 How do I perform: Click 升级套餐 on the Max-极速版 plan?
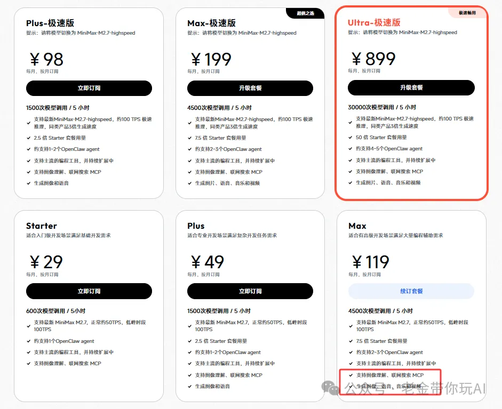(x=250, y=89)
